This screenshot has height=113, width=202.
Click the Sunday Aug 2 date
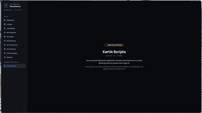[x=8, y=10]
